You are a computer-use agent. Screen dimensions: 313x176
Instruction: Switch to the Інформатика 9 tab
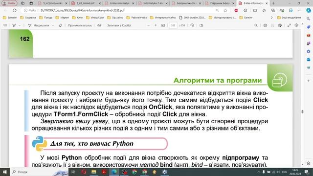tap(186, 3)
